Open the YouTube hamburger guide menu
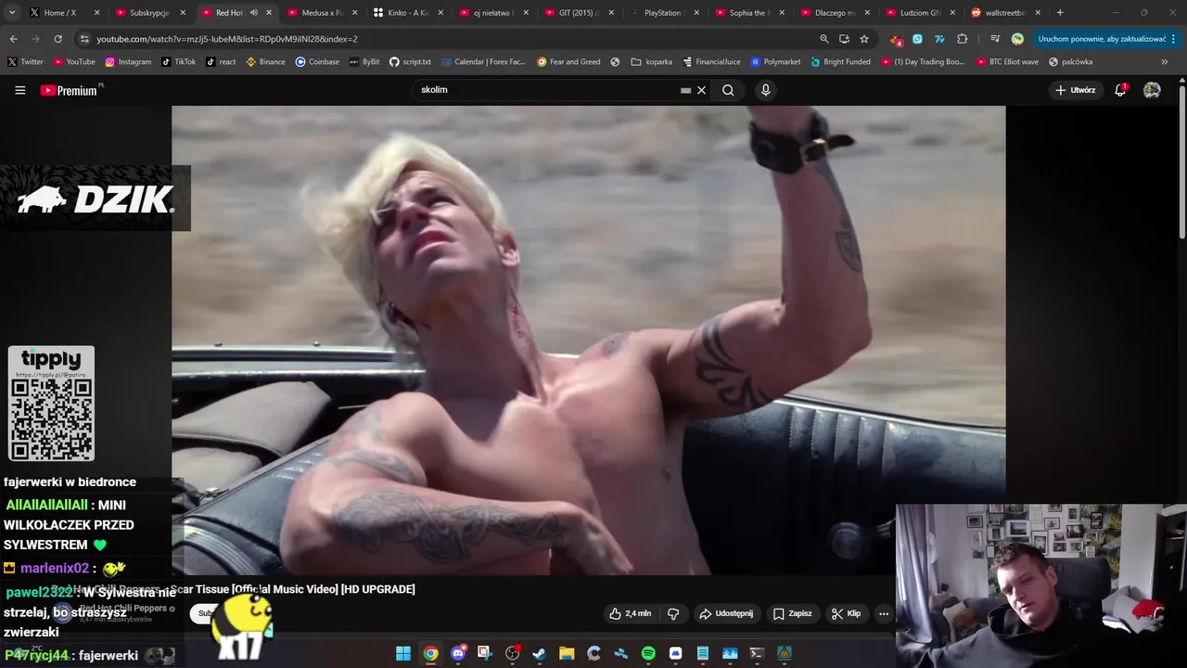 coord(19,90)
